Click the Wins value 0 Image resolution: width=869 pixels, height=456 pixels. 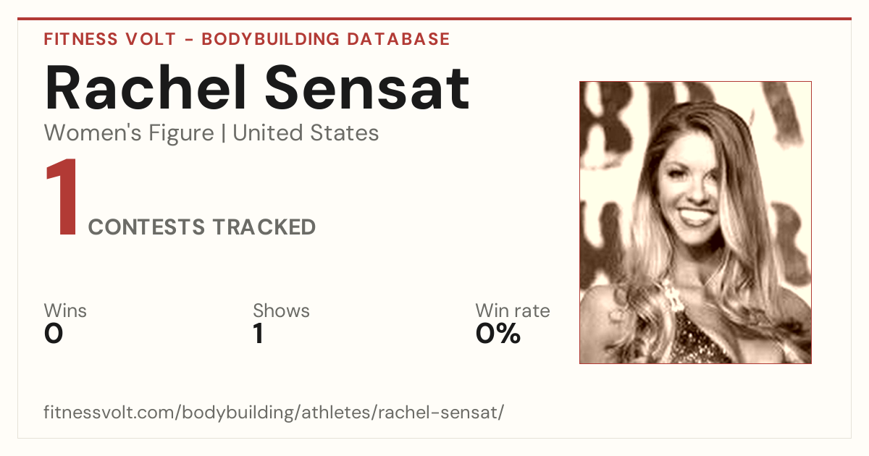tap(54, 334)
